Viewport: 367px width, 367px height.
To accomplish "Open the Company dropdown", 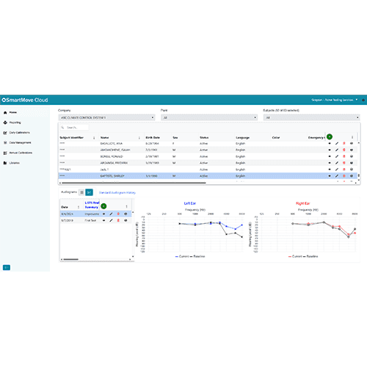I will pos(106,117).
